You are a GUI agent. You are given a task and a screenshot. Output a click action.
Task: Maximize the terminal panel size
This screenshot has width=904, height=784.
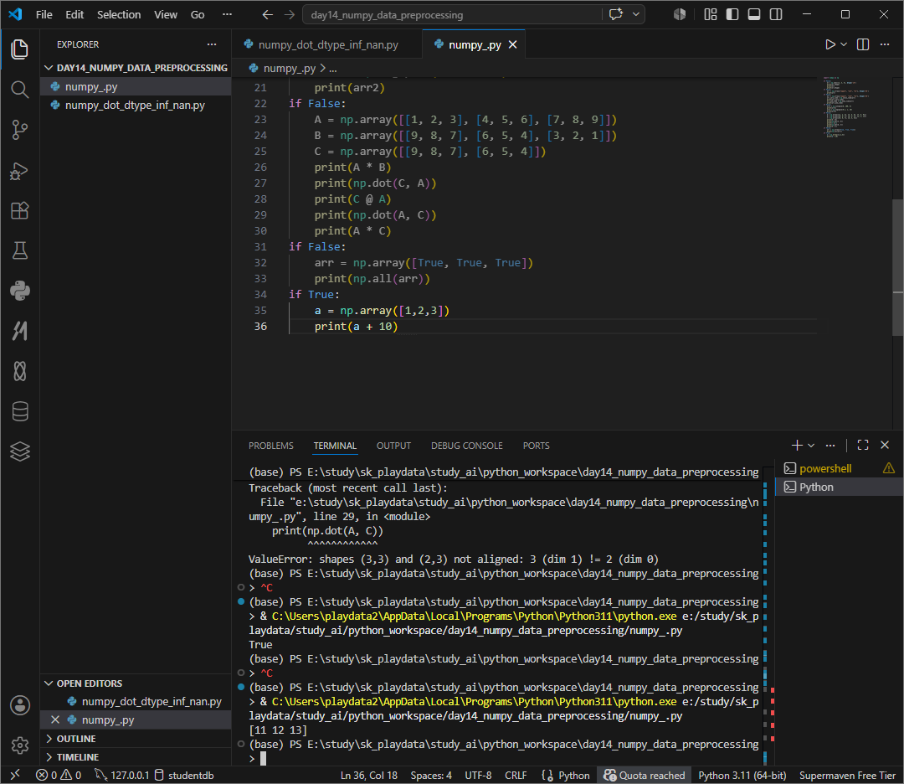862,445
